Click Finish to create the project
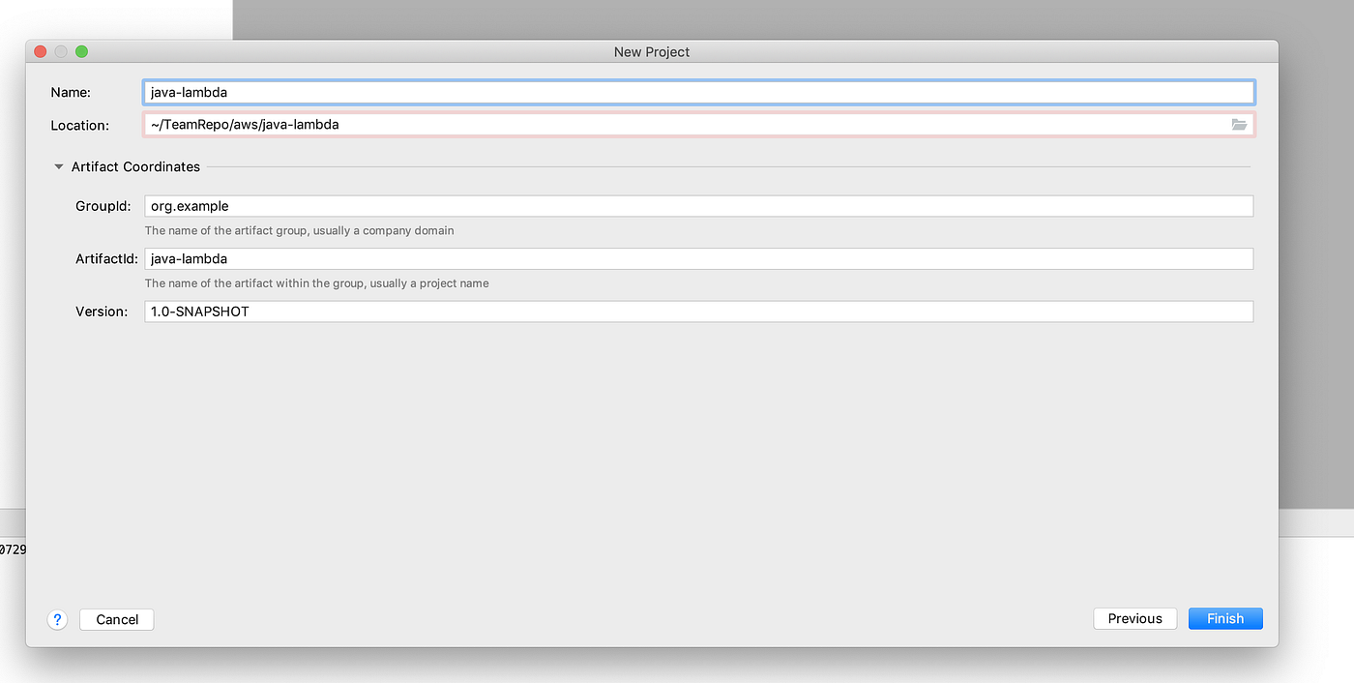The height and width of the screenshot is (683, 1354). [1224, 618]
